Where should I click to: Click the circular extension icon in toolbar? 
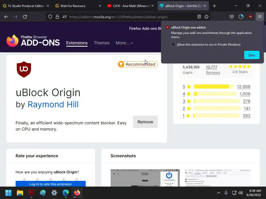241,17
